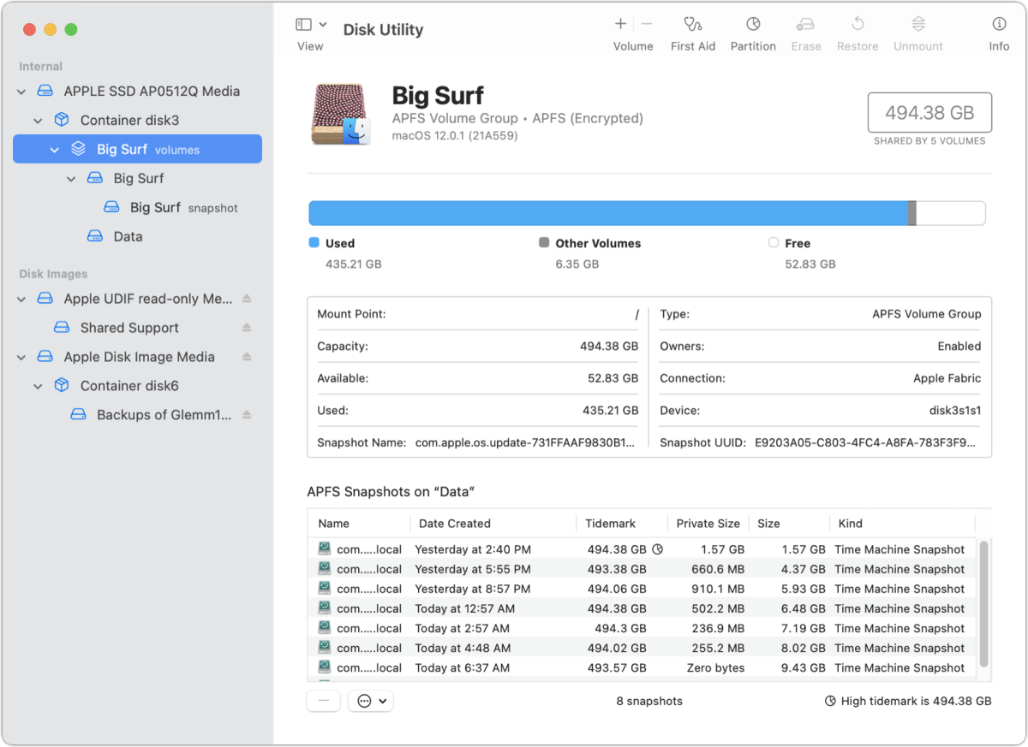Collapse the APPLE SSD AP0512Q Media tree
Screen dimensions: 1028x747
pyautogui.click(x=21, y=92)
